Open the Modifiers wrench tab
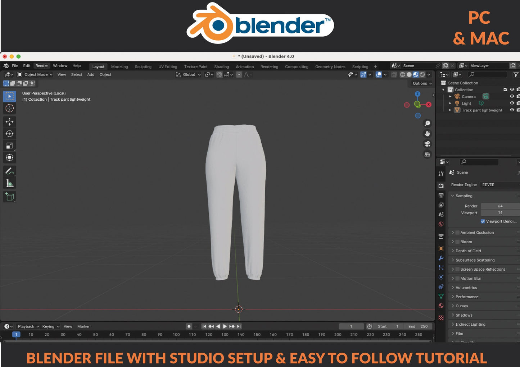Viewport: 520px width, 367px height. 441,258
